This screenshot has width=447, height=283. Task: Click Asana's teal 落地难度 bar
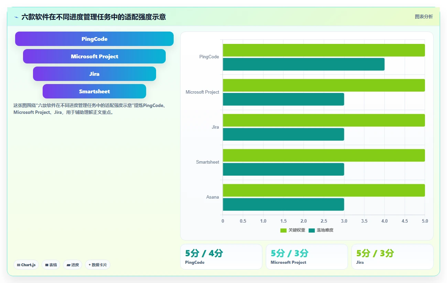[283, 204]
